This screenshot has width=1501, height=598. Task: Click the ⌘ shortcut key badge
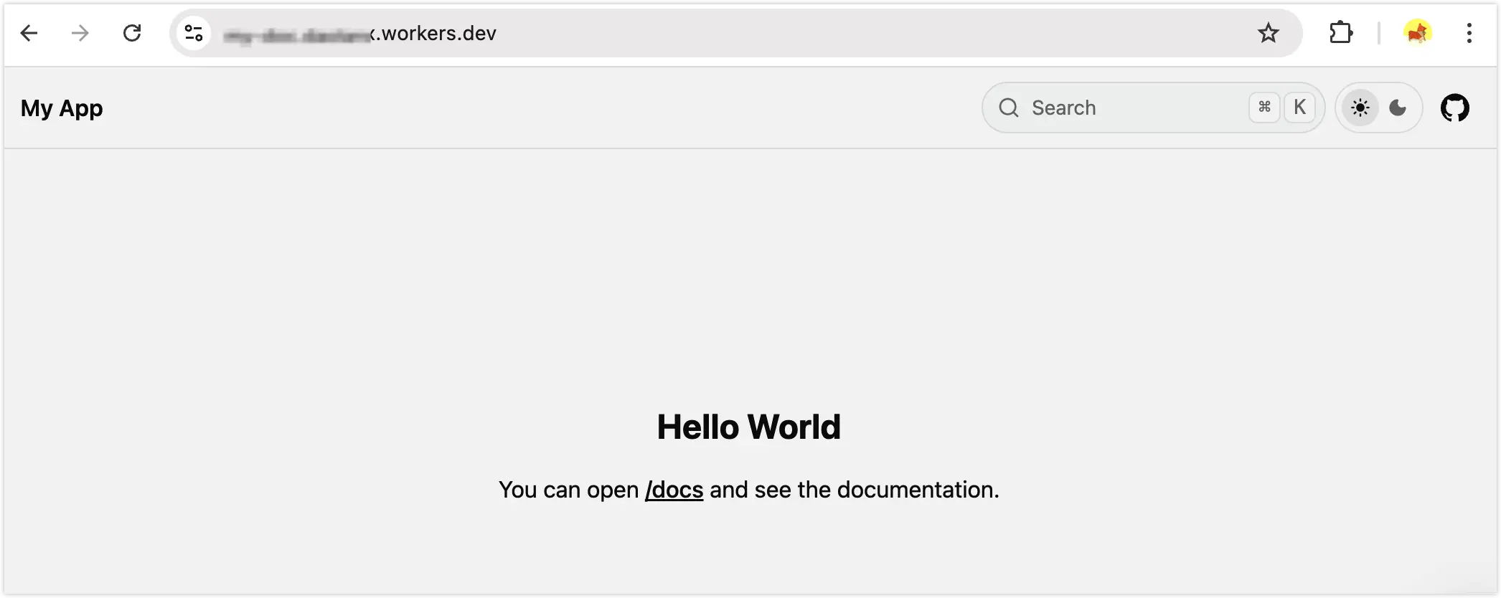tap(1264, 108)
